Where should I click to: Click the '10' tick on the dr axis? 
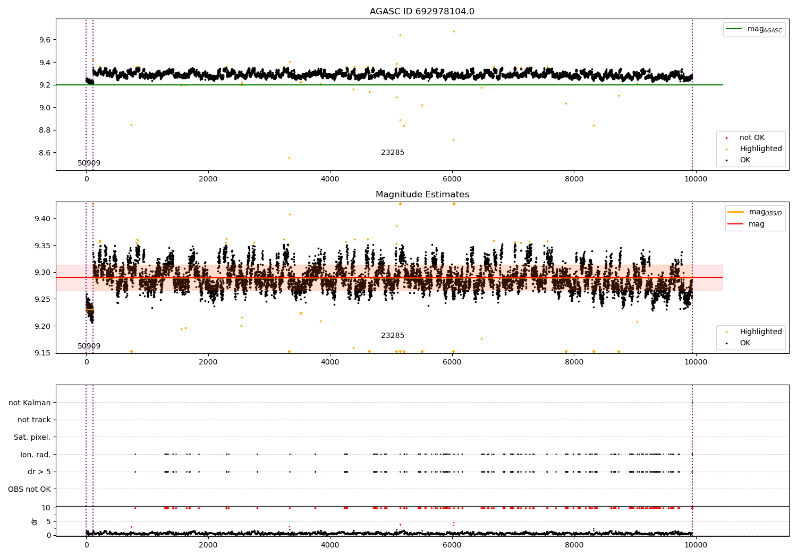[x=46, y=508]
